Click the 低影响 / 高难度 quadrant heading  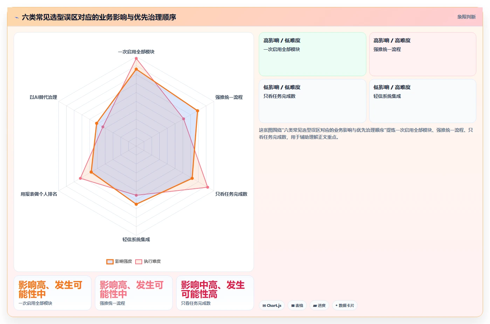coord(392,87)
